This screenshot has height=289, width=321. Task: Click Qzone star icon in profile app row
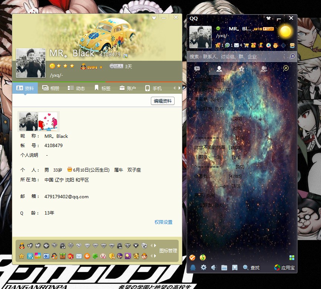coord(21,256)
